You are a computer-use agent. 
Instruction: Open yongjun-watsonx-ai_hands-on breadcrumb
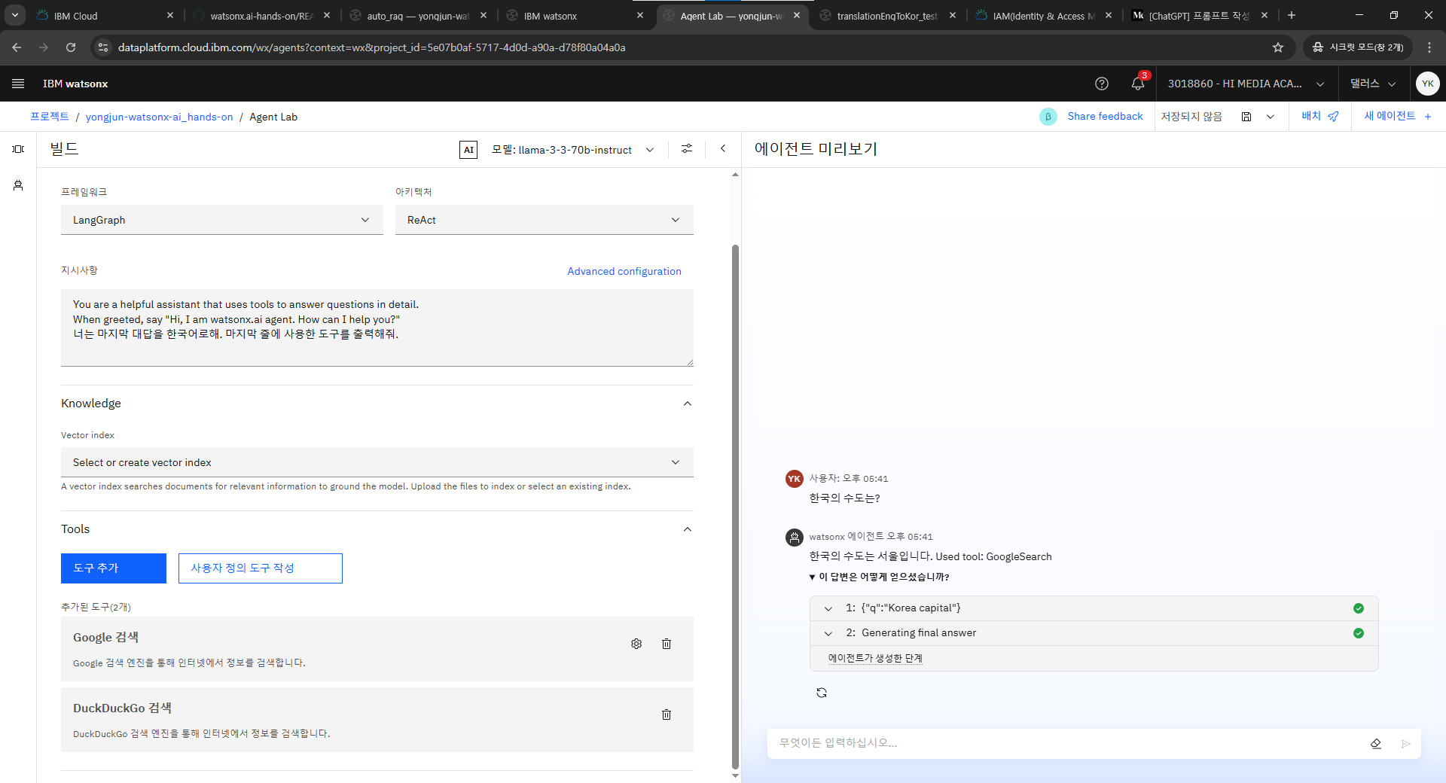click(x=160, y=117)
